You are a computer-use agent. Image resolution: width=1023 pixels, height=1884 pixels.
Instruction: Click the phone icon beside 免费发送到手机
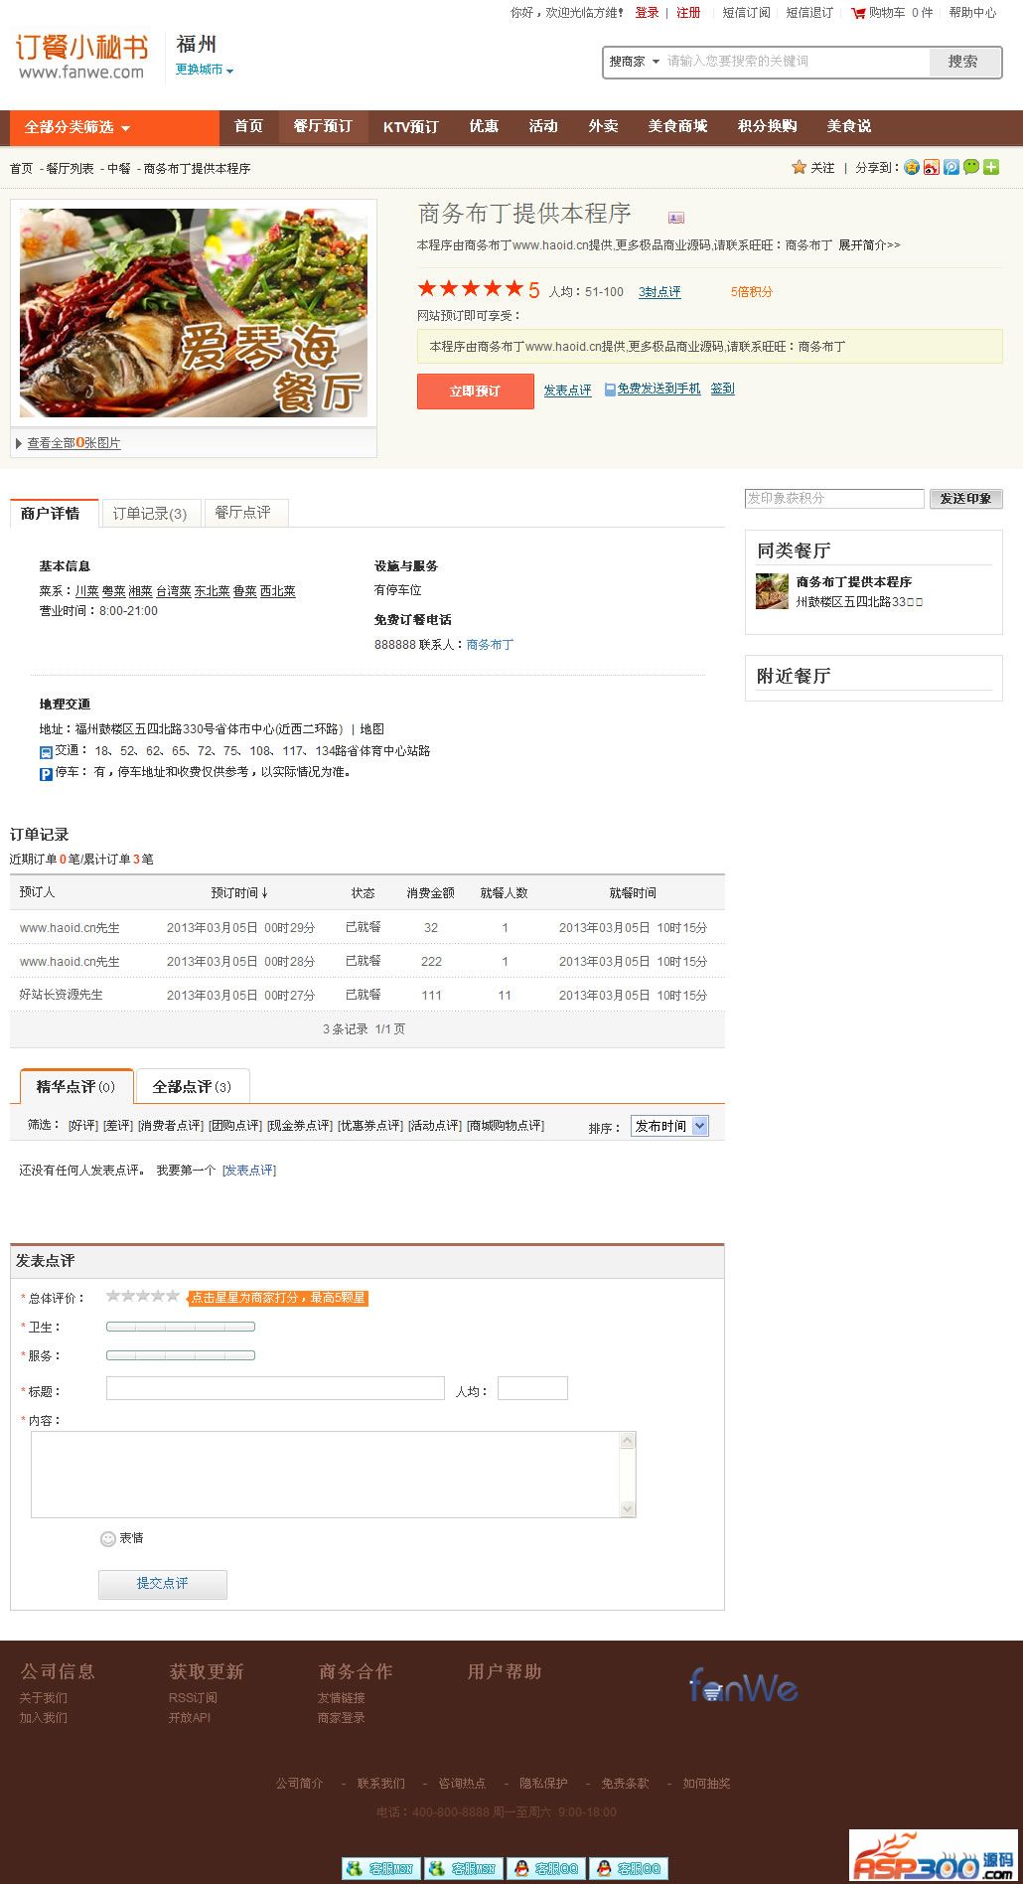tap(610, 390)
